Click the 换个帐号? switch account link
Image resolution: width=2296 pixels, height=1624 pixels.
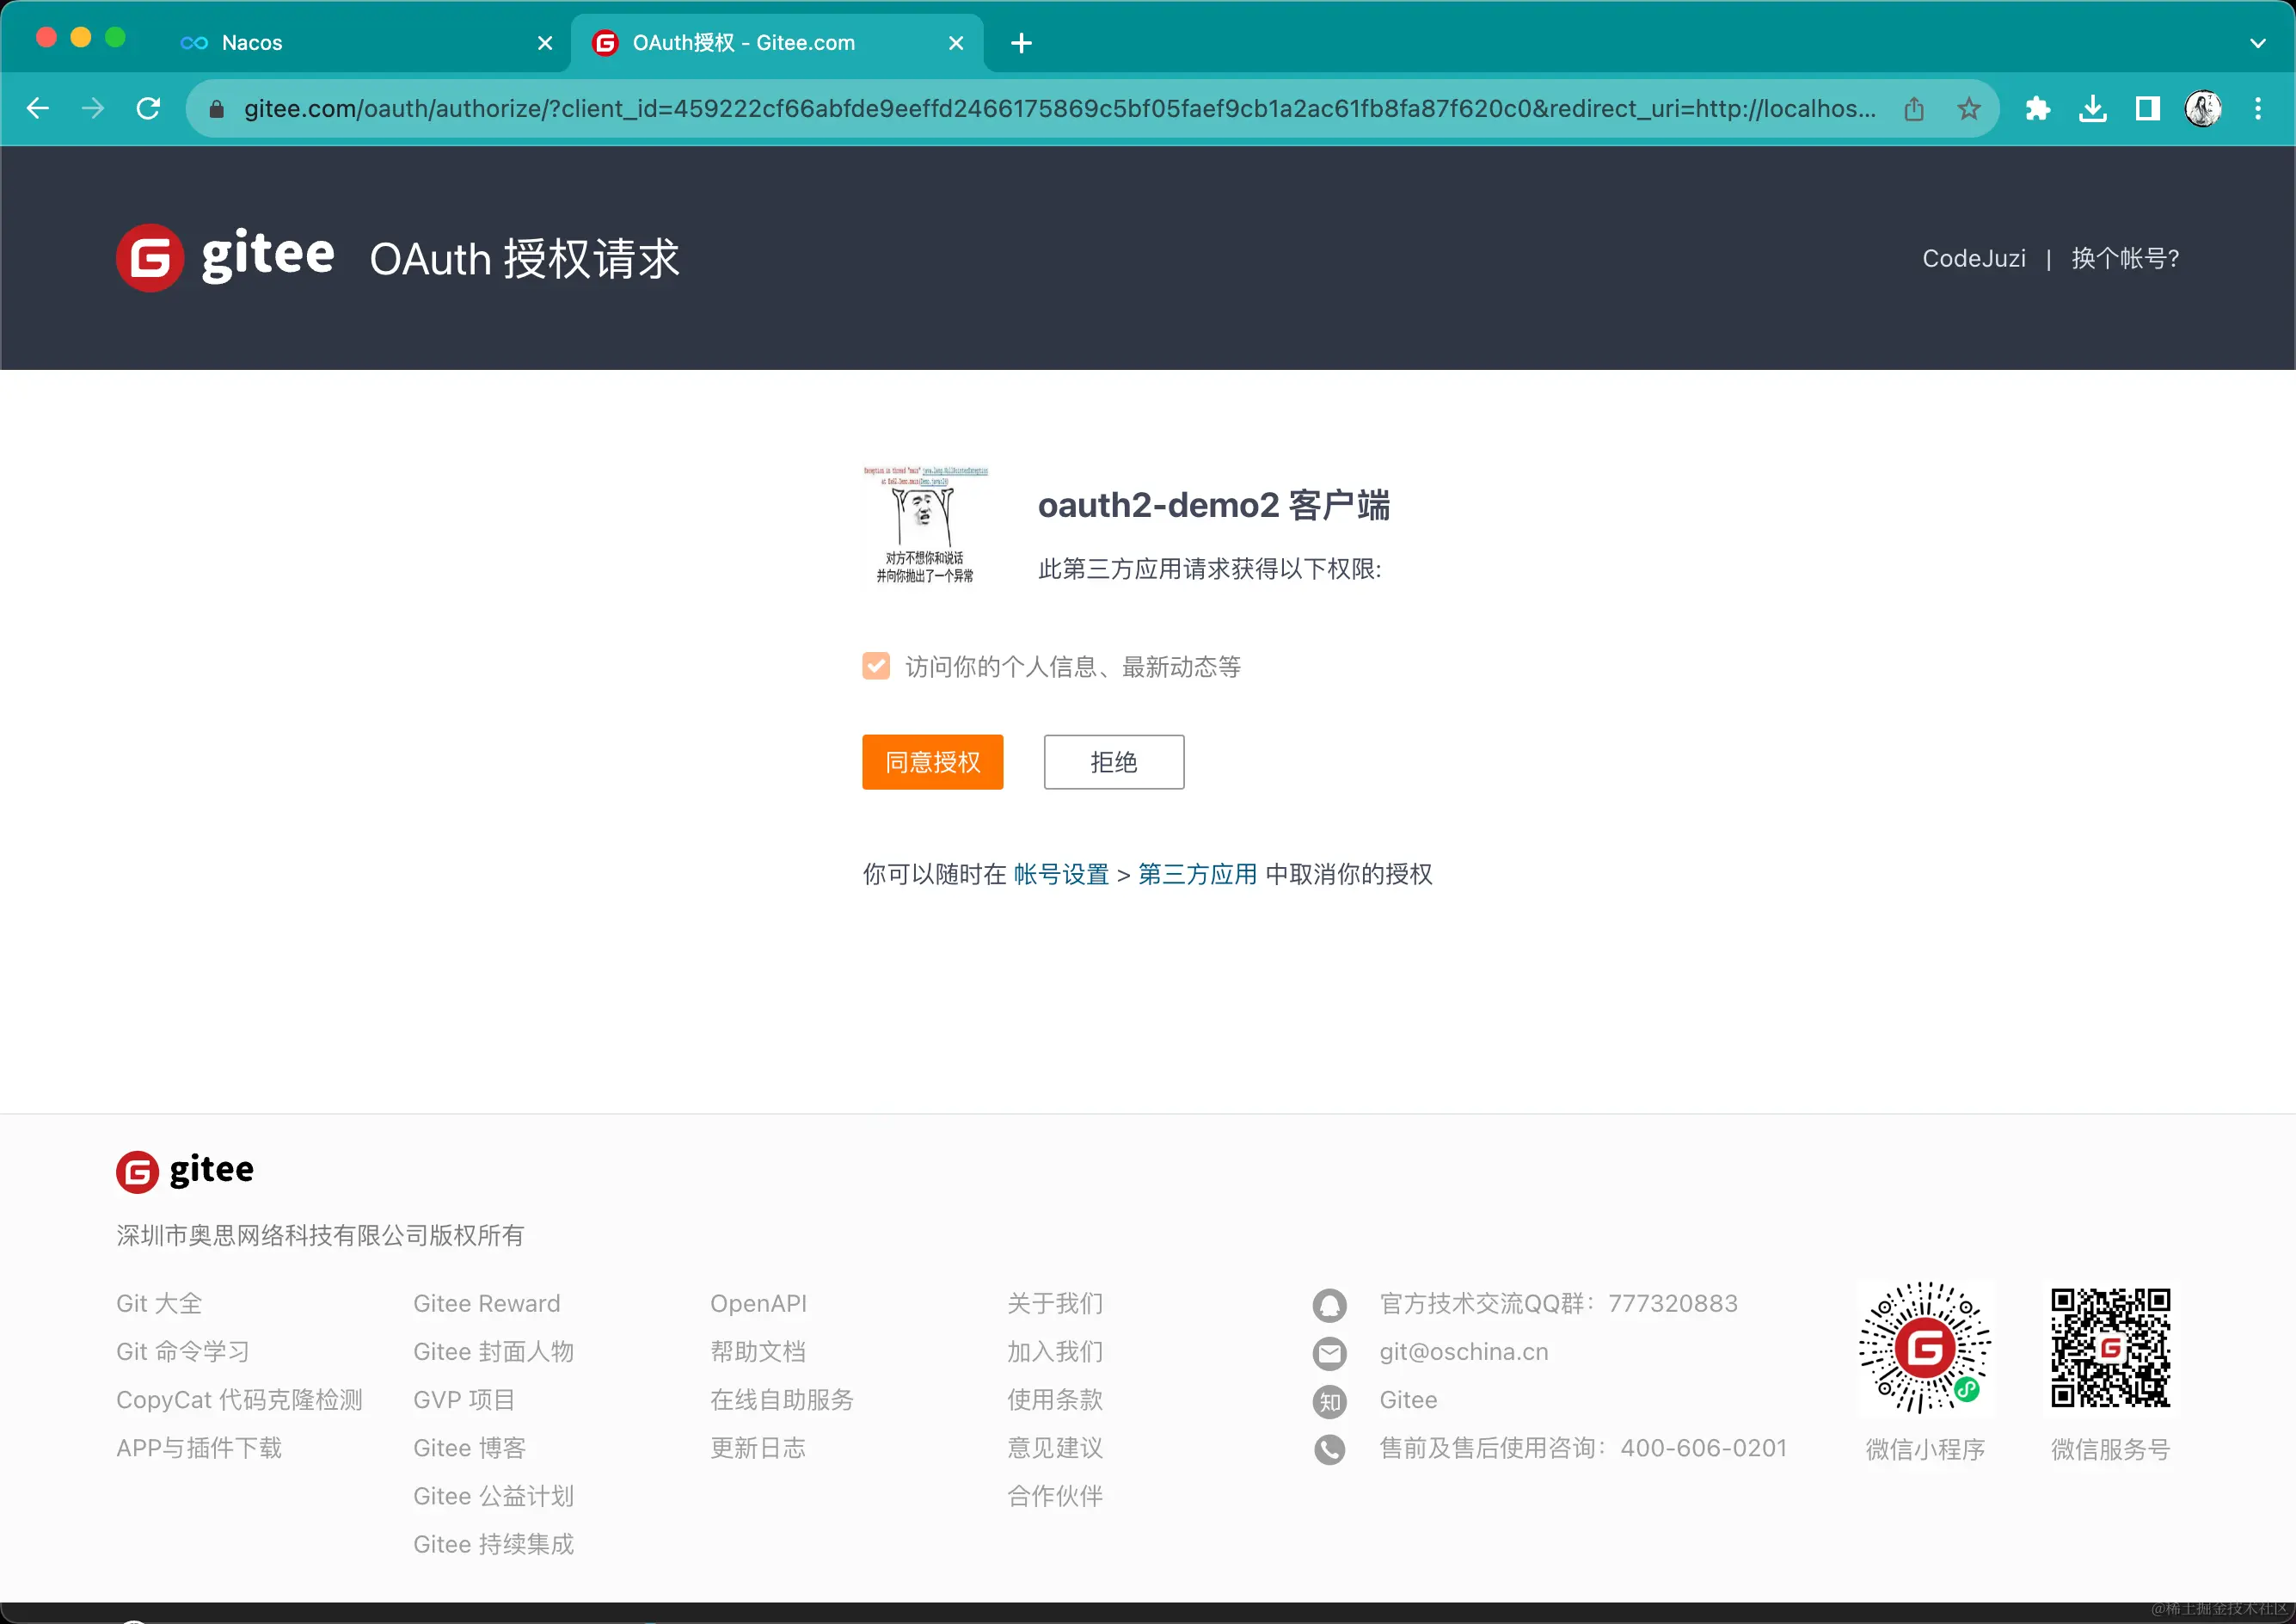pos(2125,258)
